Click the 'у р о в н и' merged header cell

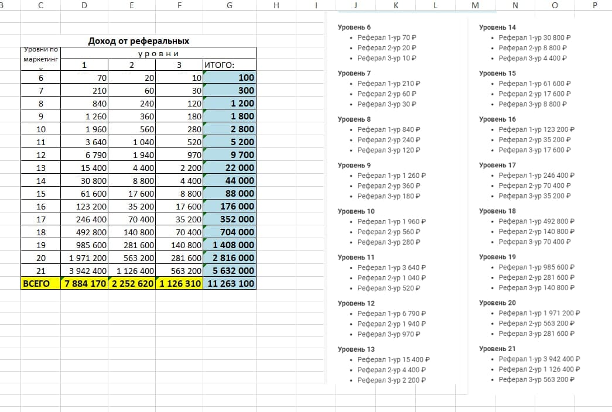pyautogui.click(x=159, y=53)
